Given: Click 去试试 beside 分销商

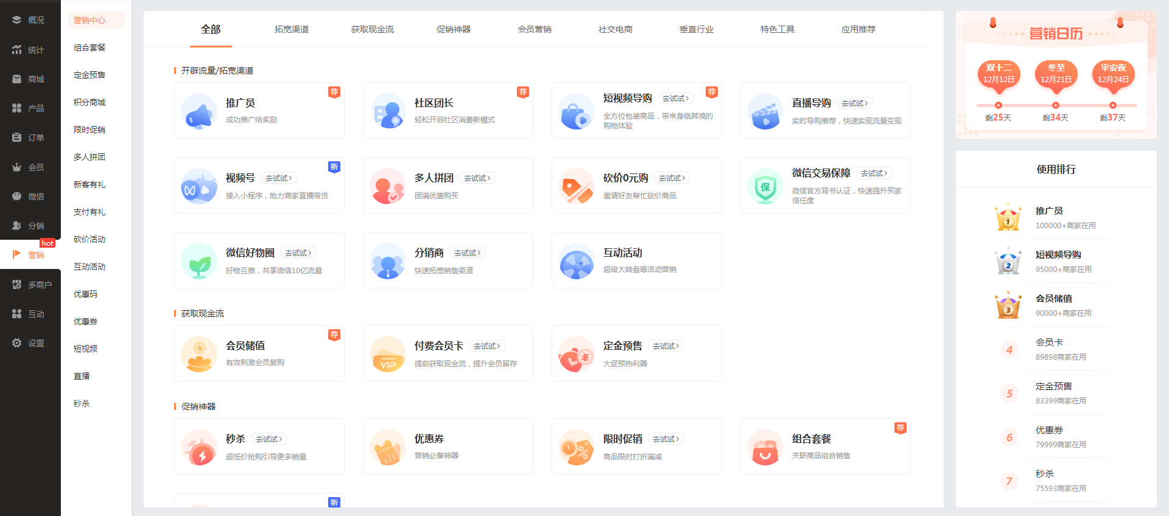Looking at the screenshot, I should coord(468,253).
